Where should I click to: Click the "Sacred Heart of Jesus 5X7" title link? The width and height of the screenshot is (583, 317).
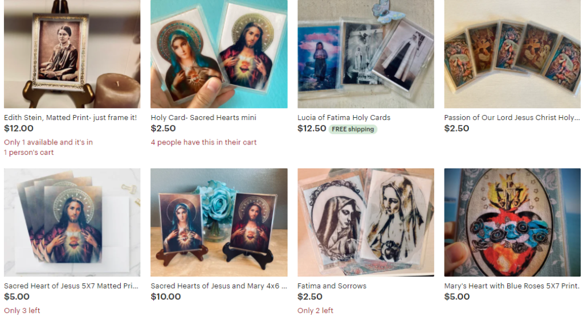click(71, 286)
